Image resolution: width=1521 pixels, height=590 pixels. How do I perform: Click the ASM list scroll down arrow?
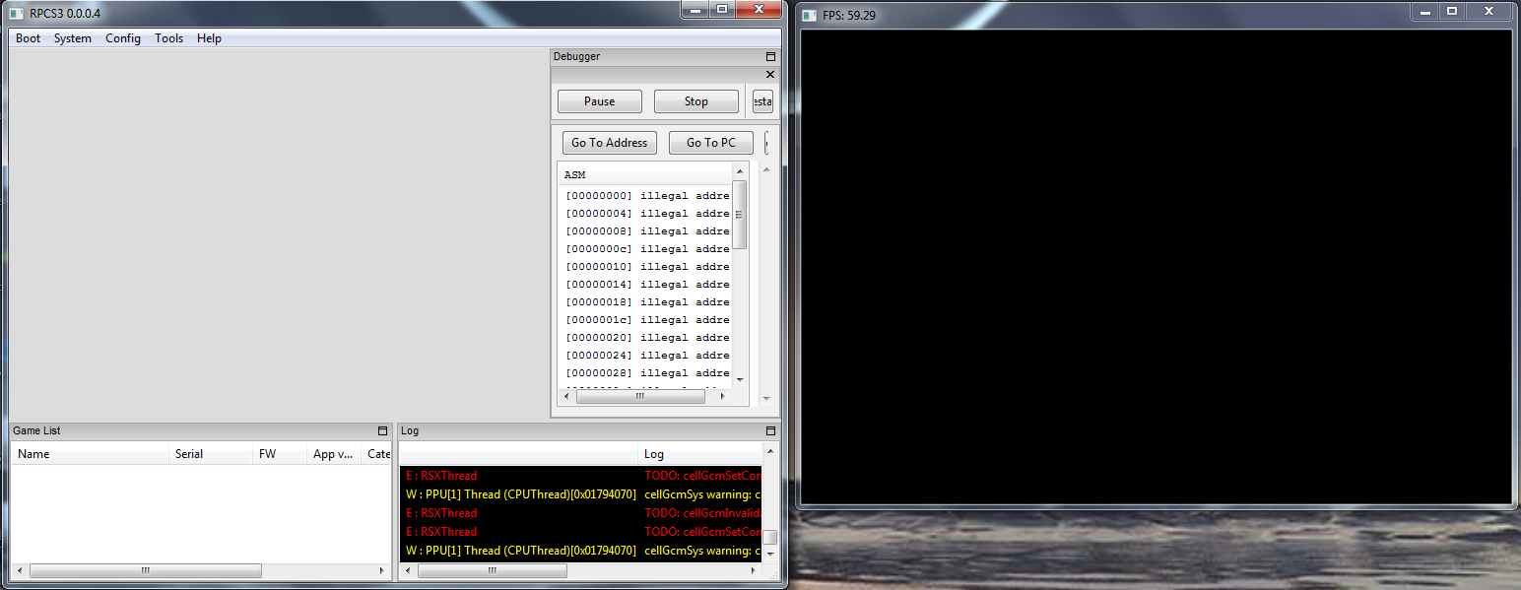point(740,380)
